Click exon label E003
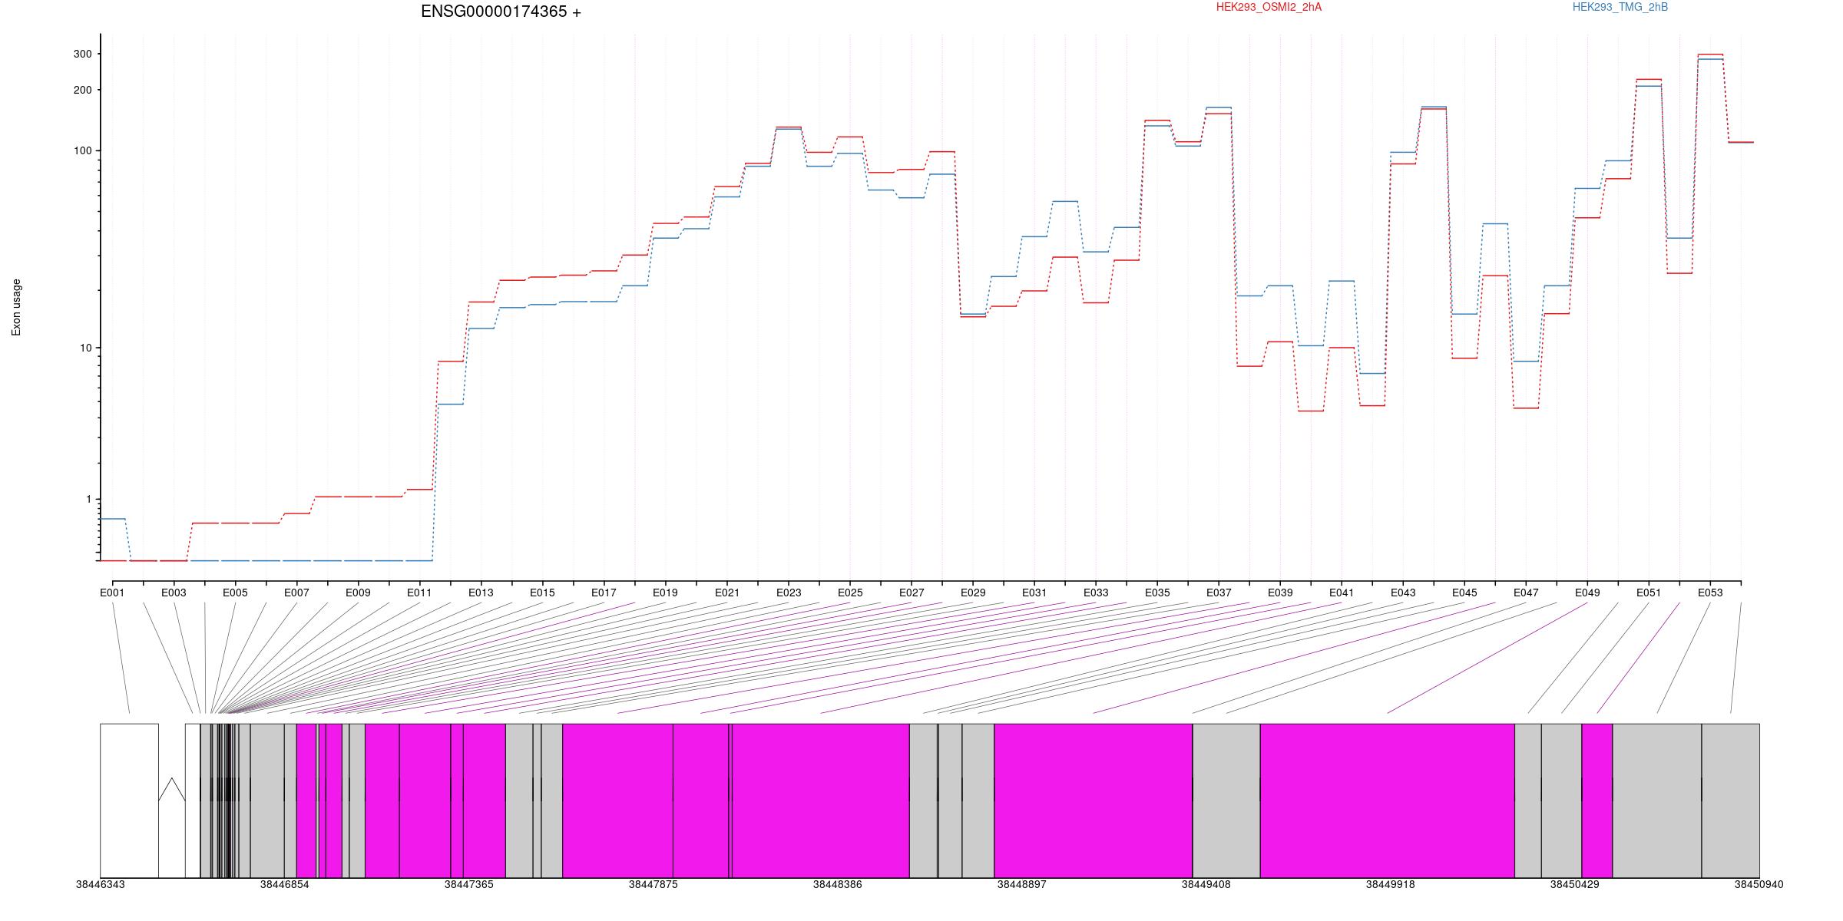Image resolution: width=1843 pixels, height=921 pixels. pos(174,593)
